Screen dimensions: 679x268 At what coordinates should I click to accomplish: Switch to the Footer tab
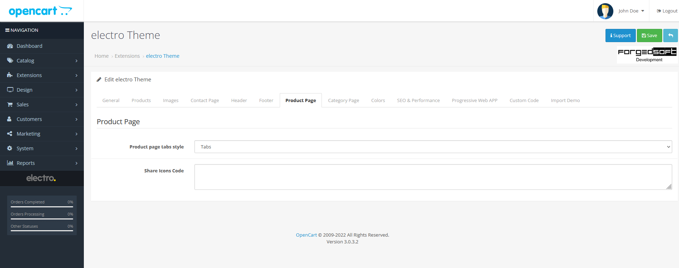pyautogui.click(x=266, y=100)
